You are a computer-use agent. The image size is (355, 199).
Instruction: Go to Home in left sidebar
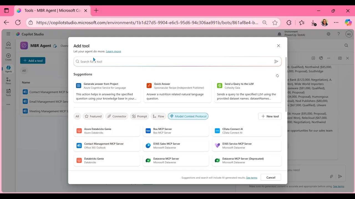pyautogui.click(x=8, y=45)
